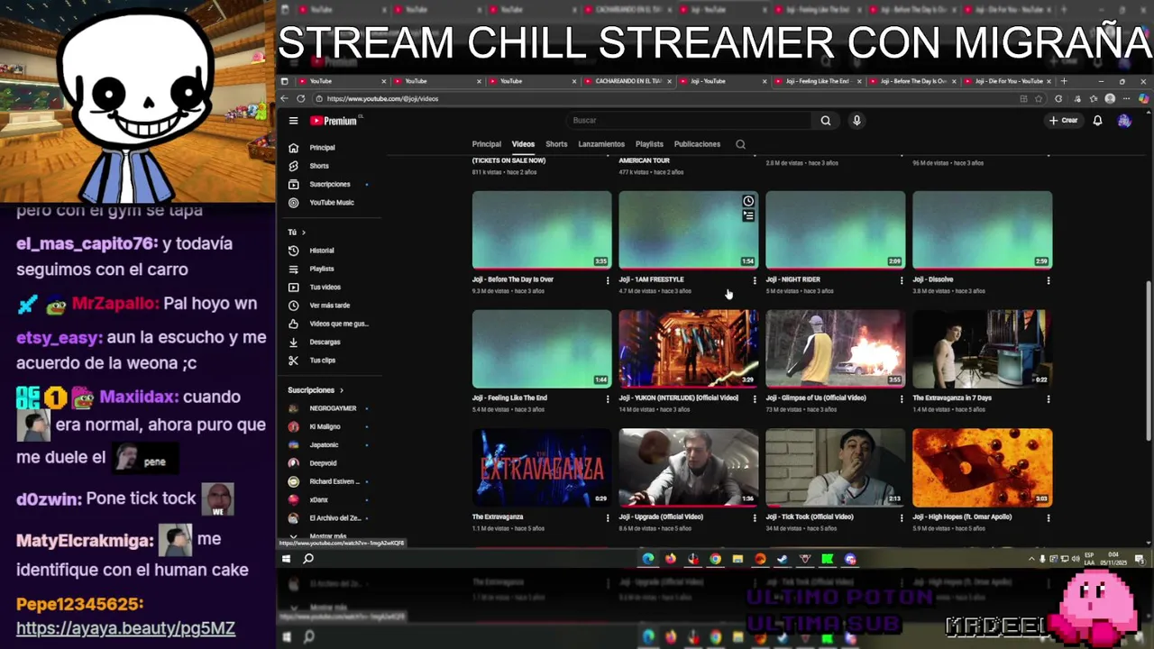Add 1AM FREESTYLE to queue
The height and width of the screenshot is (649, 1154).
click(x=748, y=215)
